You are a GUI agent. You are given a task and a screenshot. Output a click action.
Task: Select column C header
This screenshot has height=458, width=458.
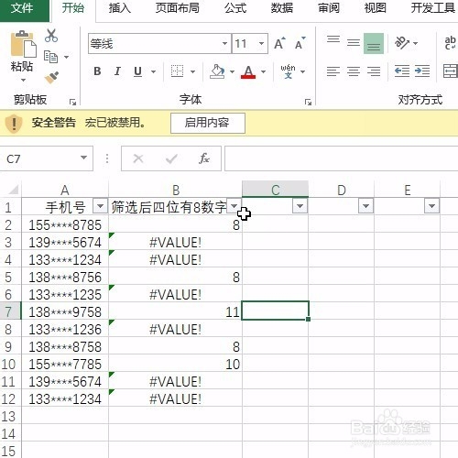275,190
